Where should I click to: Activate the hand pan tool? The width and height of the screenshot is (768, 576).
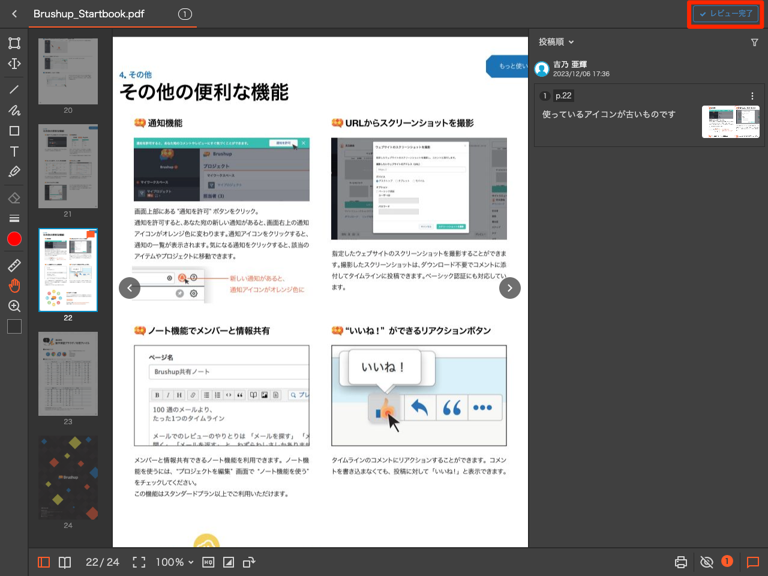[14, 286]
